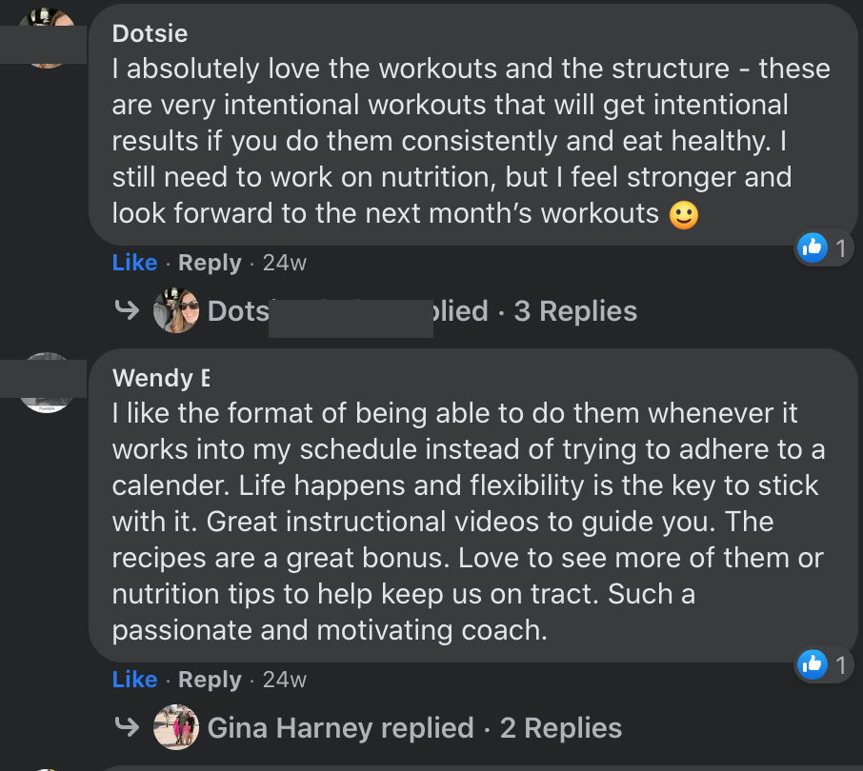Like Wendy's comment about flexible format
This screenshot has width=863, height=771.
[135, 680]
